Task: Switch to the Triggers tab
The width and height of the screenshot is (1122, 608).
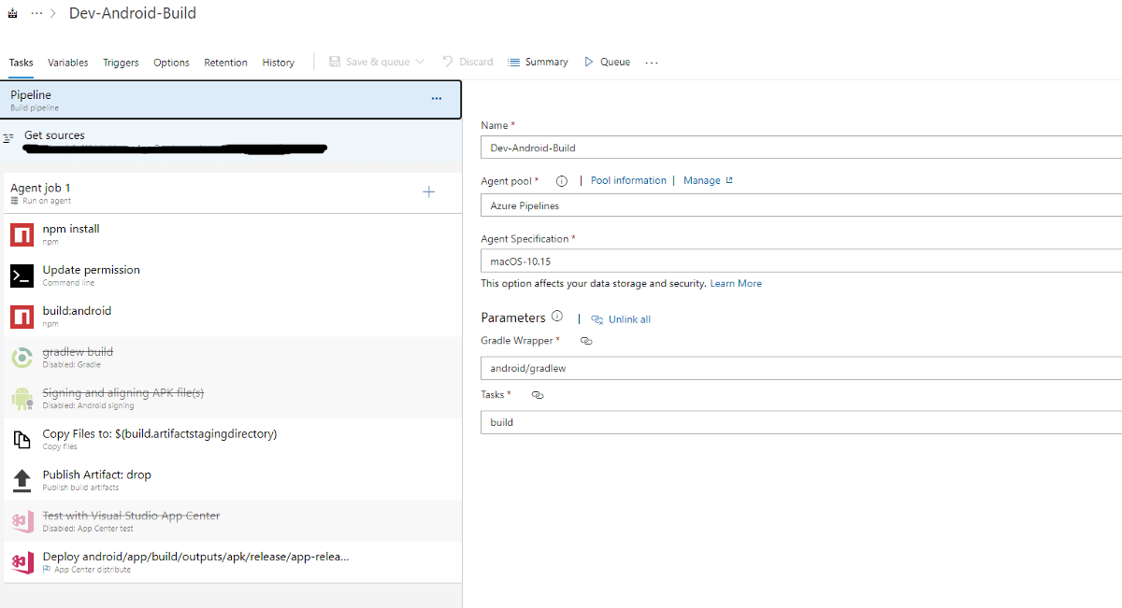Action: coord(121,63)
